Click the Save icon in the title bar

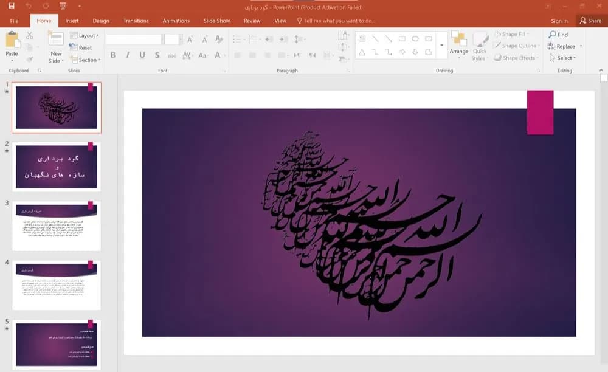coord(11,6)
